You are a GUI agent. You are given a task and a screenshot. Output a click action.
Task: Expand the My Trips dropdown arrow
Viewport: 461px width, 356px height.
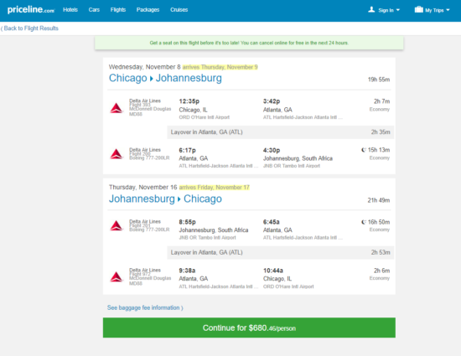(x=448, y=10)
